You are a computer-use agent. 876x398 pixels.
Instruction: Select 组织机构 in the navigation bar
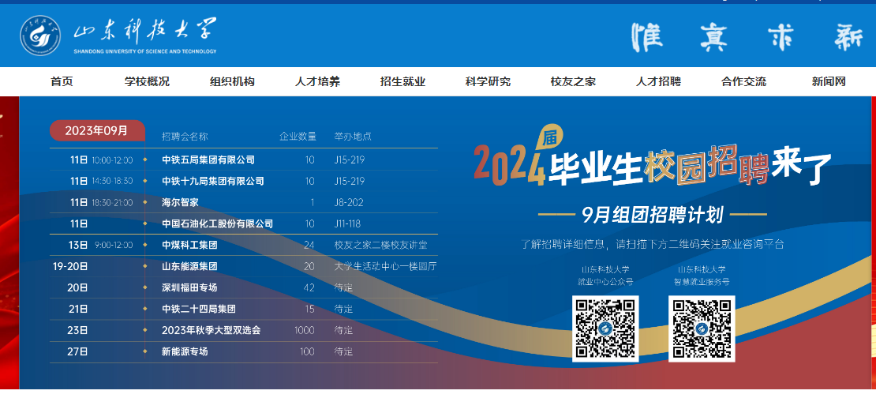tap(232, 81)
